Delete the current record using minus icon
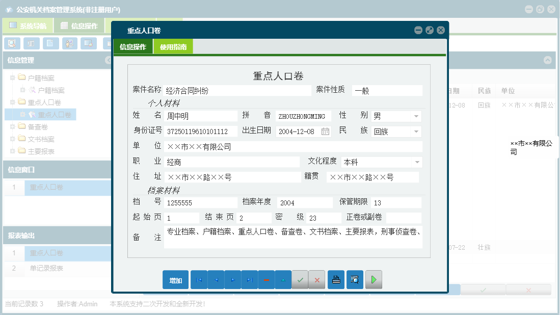560x315 pixels. [266, 279]
